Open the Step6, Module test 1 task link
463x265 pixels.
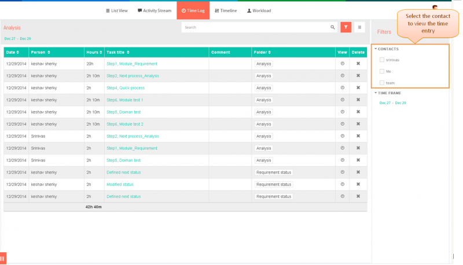(124, 100)
